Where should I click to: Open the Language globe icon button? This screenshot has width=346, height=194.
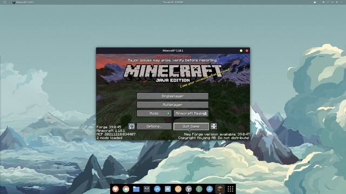132,126
